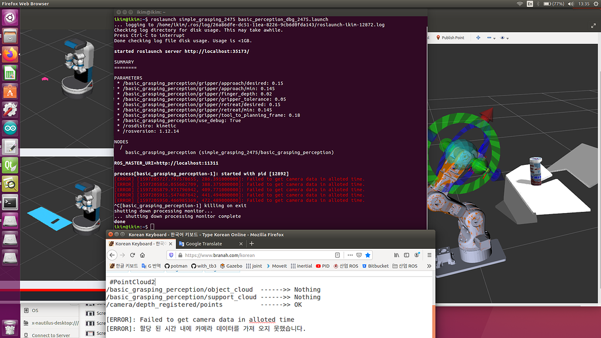The image size is (601, 338).
Task: Open Terminal from the launcher
Action: point(10,202)
